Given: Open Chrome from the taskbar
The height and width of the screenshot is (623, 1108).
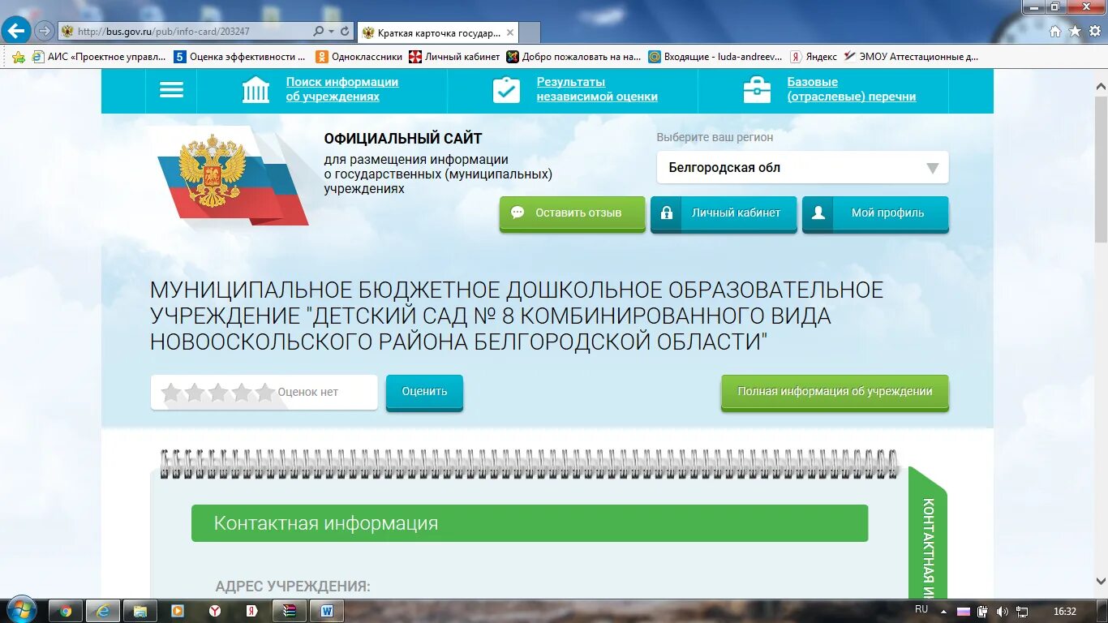Looking at the screenshot, I should click(66, 611).
